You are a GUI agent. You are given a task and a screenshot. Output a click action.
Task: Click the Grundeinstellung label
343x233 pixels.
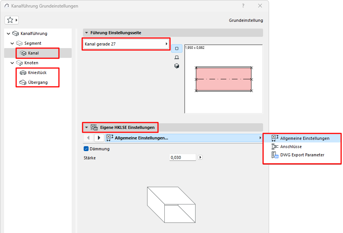(246, 20)
